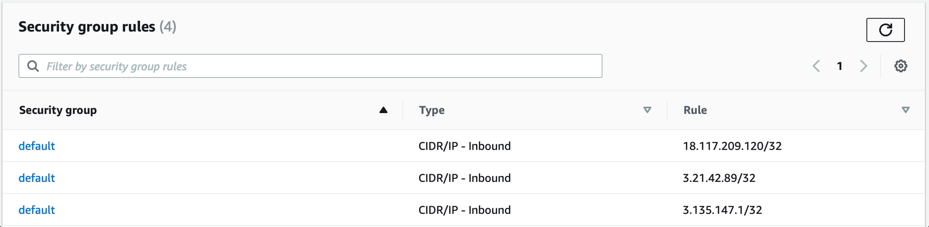This screenshot has width=929, height=227.
Task: Click the 3.135.147.1/32 rule cell
Action: coord(722,210)
